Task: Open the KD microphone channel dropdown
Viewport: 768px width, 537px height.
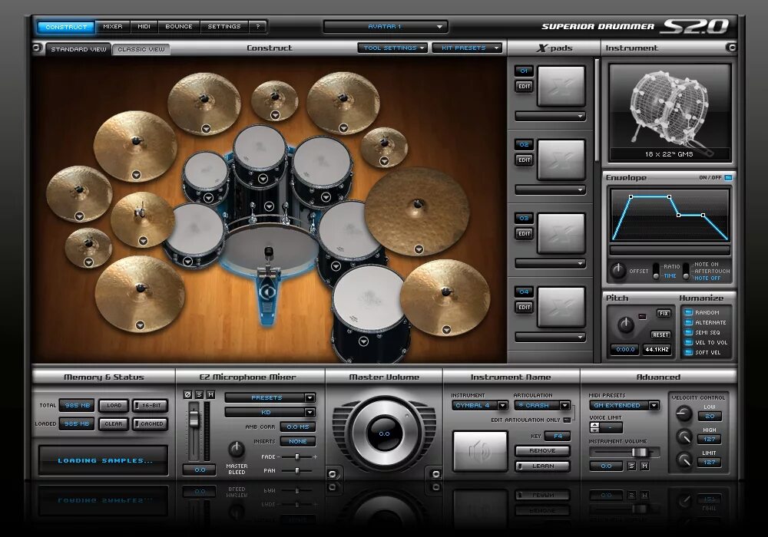Action: click(x=270, y=412)
